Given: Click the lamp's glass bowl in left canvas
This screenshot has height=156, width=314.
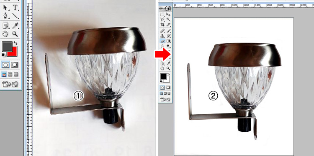Looking at the screenshot, I should pyautogui.click(x=107, y=75).
